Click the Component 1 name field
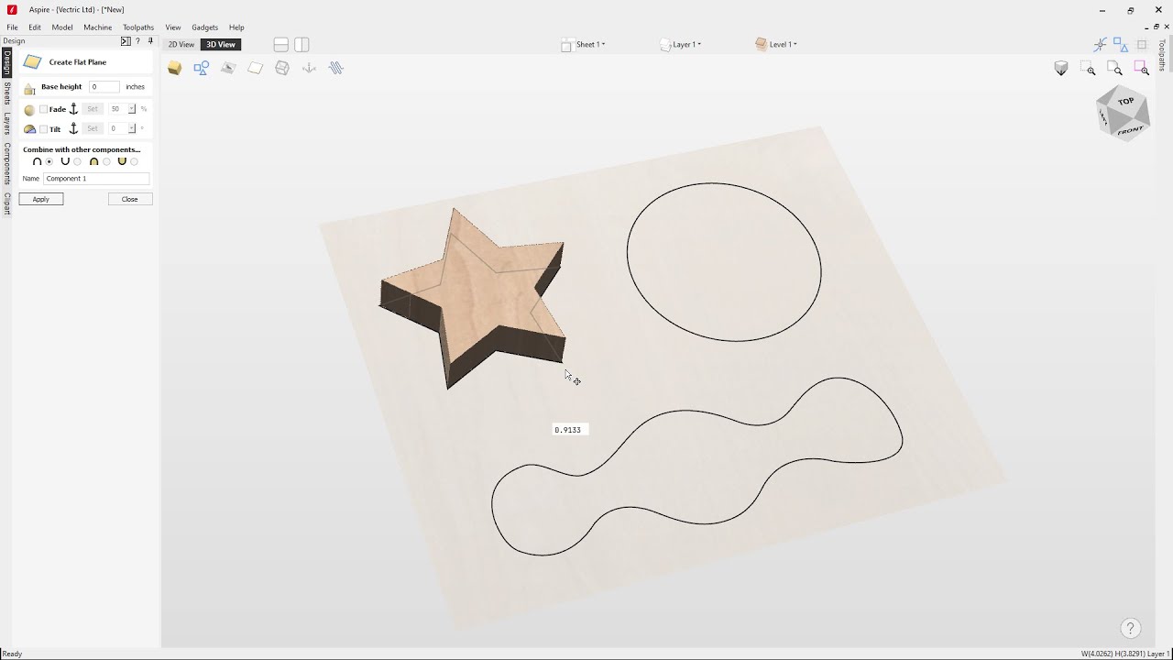 pyautogui.click(x=96, y=179)
